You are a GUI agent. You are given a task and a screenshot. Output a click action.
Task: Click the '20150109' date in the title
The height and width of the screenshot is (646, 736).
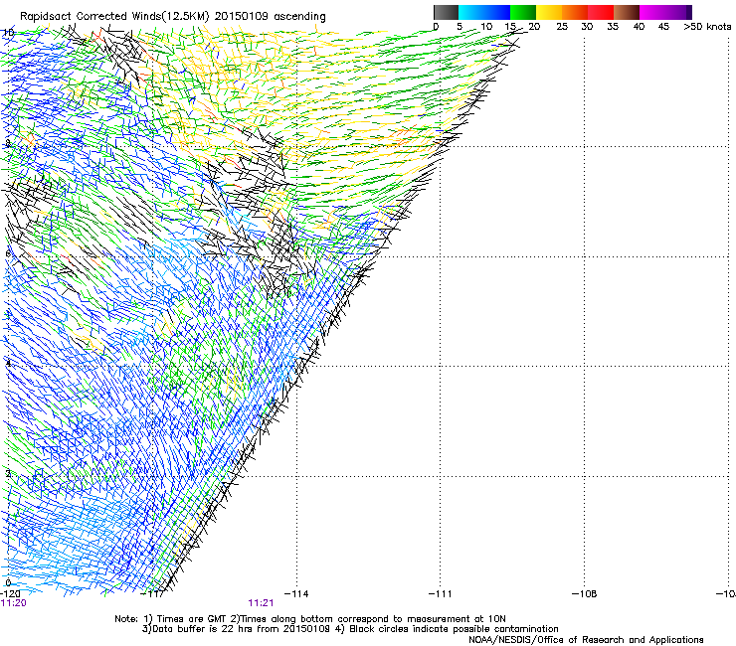point(242,17)
